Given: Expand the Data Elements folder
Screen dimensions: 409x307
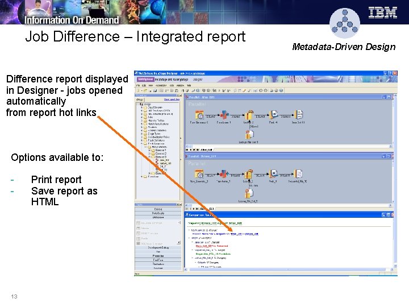Looking at the screenshot, I should point(141,107).
